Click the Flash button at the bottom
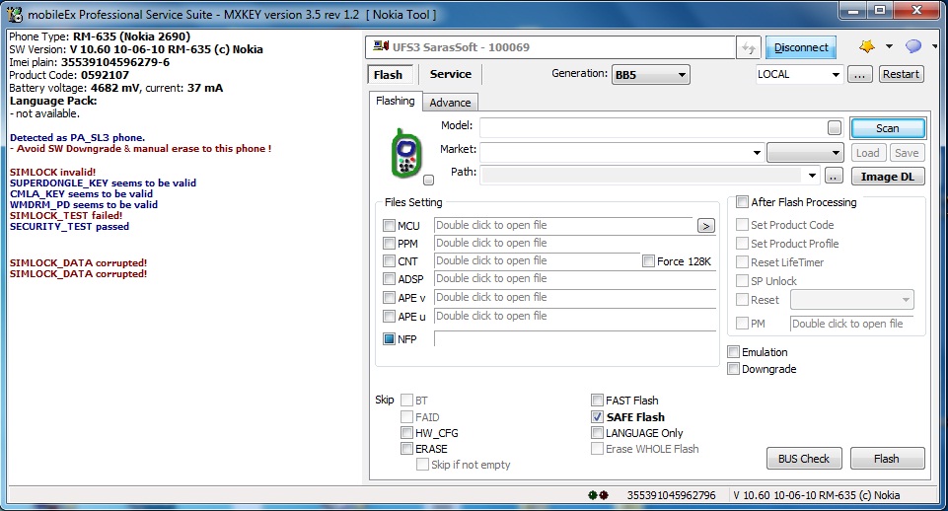948x511 pixels. tap(887, 459)
